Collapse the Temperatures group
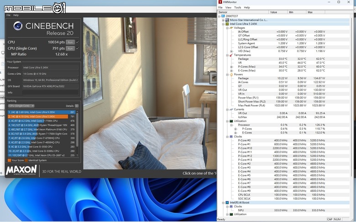 [227, 55]
